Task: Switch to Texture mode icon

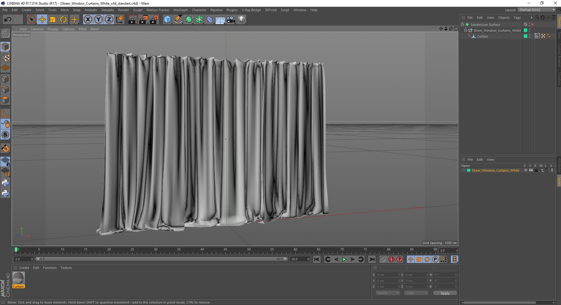Action: click(5, 57)
